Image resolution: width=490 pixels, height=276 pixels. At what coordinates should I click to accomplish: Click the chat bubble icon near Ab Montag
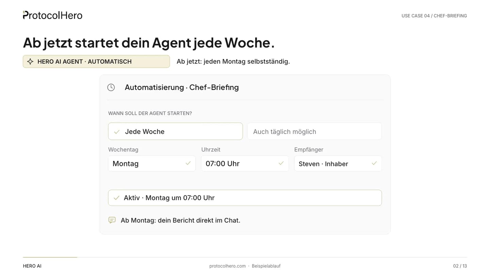(112, 220)
